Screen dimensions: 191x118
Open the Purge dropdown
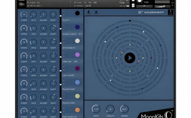tap(124, 2)
